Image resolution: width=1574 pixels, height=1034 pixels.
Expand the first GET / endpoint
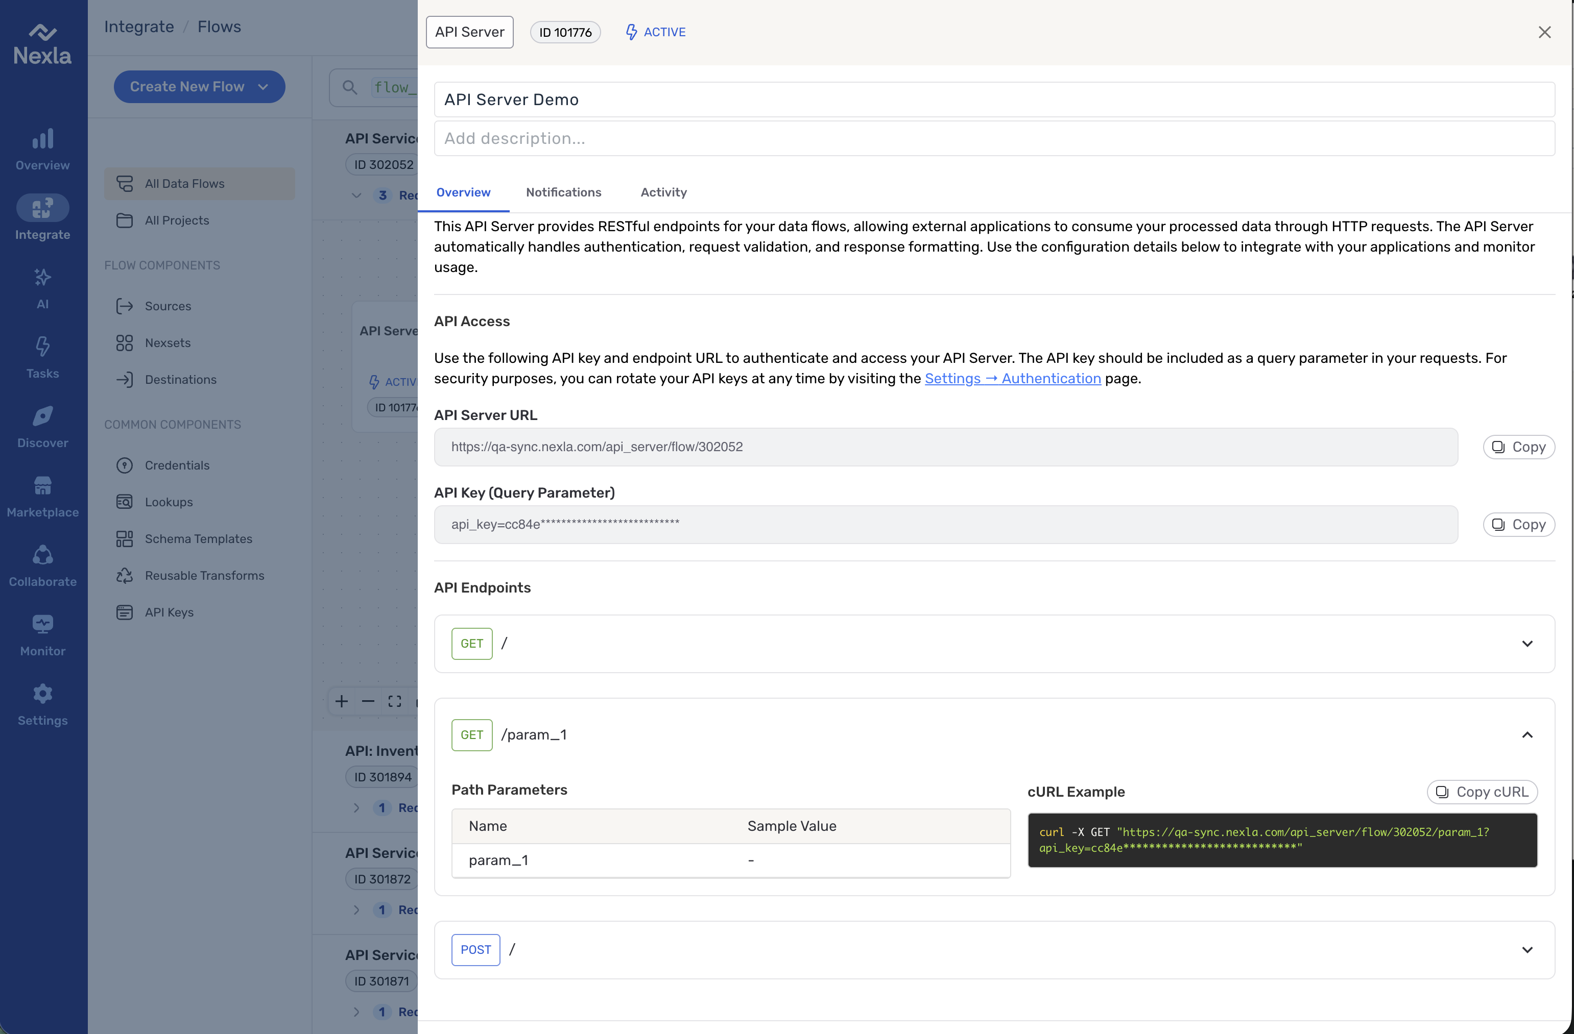click(x=1527, y=644)
